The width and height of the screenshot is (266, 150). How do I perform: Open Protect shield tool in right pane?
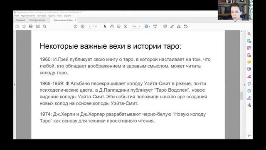pos(249,83)
